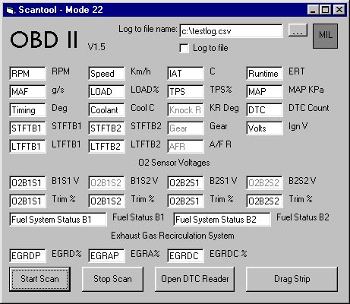Select the Volts ignition field
This screenshot has height=304, width=350.
click(264, 128)
